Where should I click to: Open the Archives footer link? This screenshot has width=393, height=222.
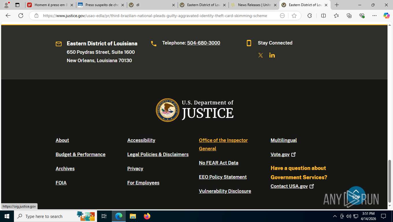[65, 169]
